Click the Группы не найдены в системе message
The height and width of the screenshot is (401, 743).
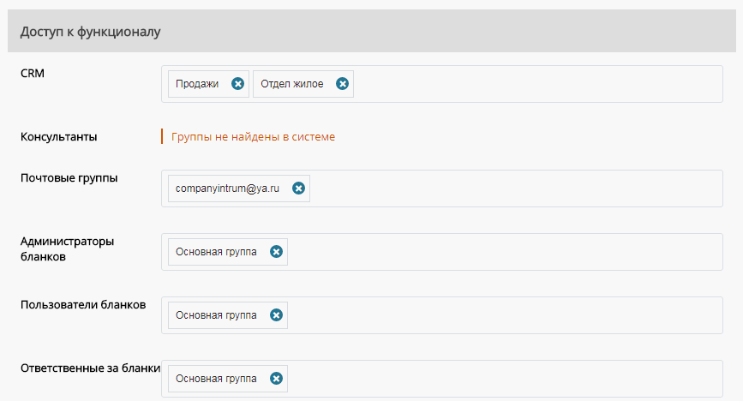click(253, 137)
